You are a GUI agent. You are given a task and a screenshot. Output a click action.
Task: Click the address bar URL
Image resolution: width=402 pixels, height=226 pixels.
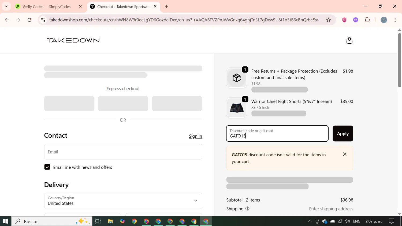click(x=185, y=20)
